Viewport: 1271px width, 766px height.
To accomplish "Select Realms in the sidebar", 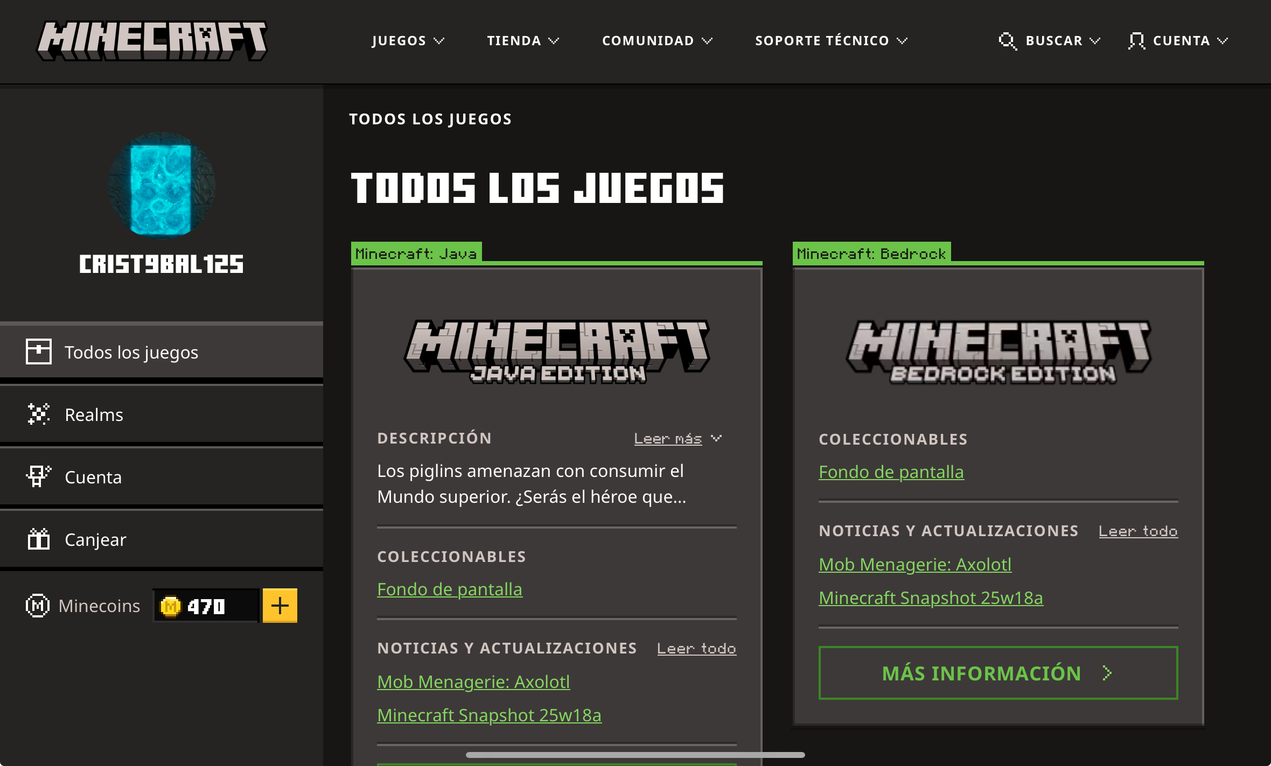I will (94, 414).
